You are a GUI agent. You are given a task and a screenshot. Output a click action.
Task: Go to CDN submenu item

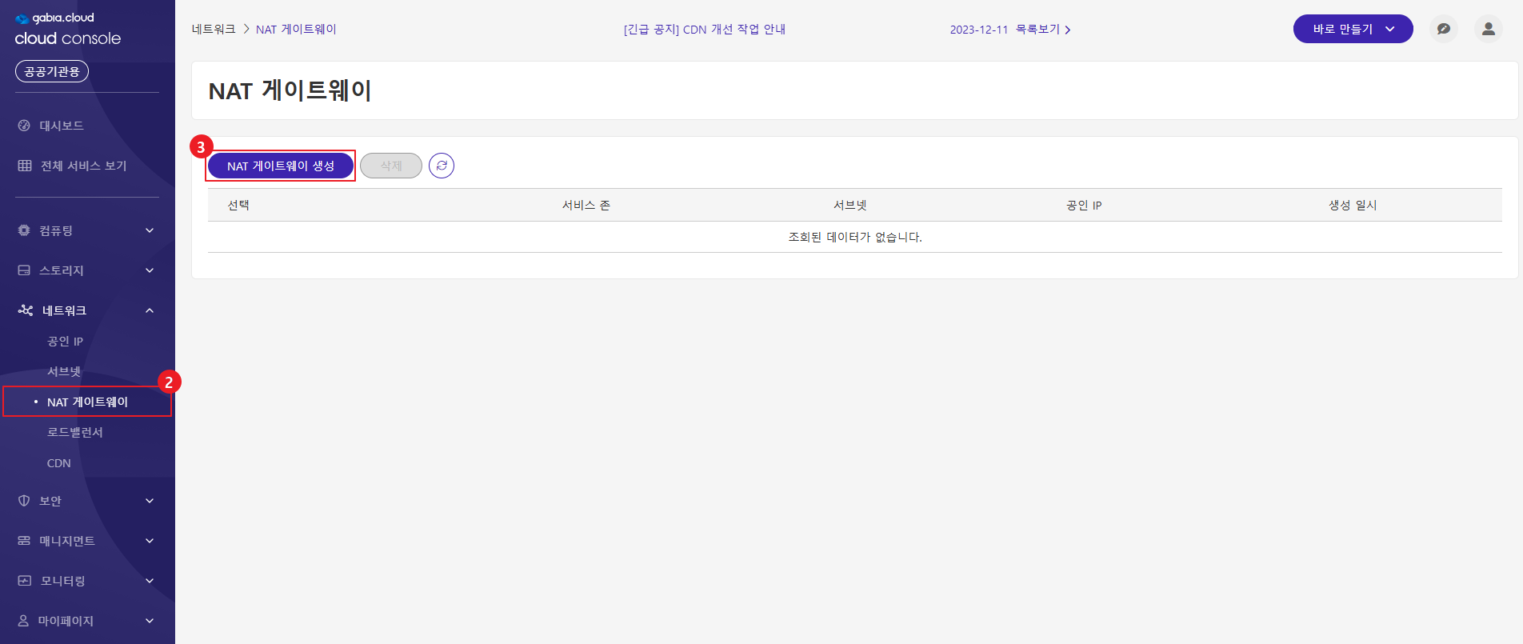click(x=59, y=463)
